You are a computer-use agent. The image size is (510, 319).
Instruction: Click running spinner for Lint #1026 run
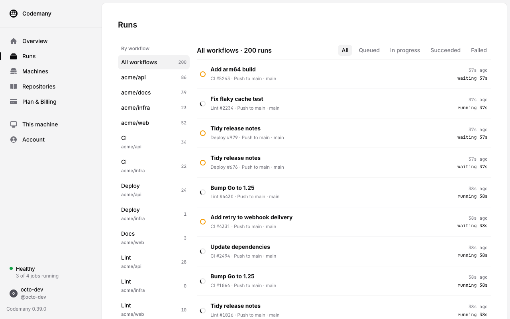tap(203, 311)
